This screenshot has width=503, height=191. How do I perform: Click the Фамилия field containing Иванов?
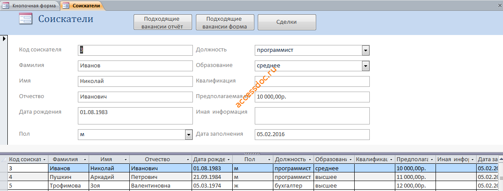pos(135,66)
